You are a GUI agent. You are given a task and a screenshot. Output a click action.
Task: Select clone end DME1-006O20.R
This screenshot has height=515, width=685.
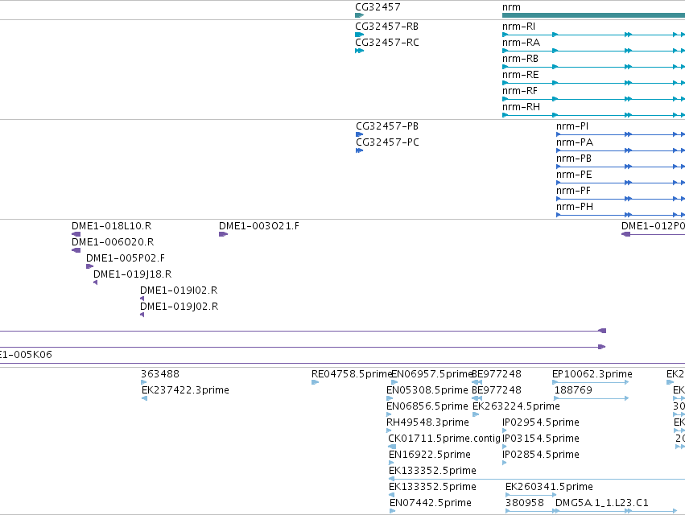tap(113, 242)
